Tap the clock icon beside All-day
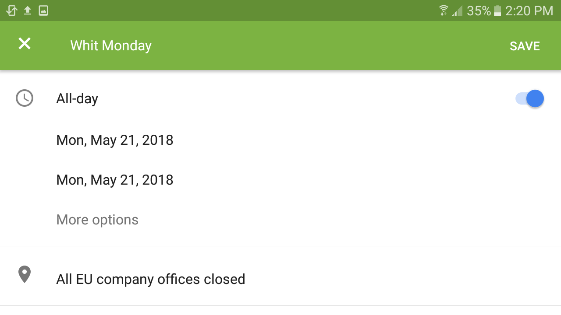561x315 pixels. 25,98
